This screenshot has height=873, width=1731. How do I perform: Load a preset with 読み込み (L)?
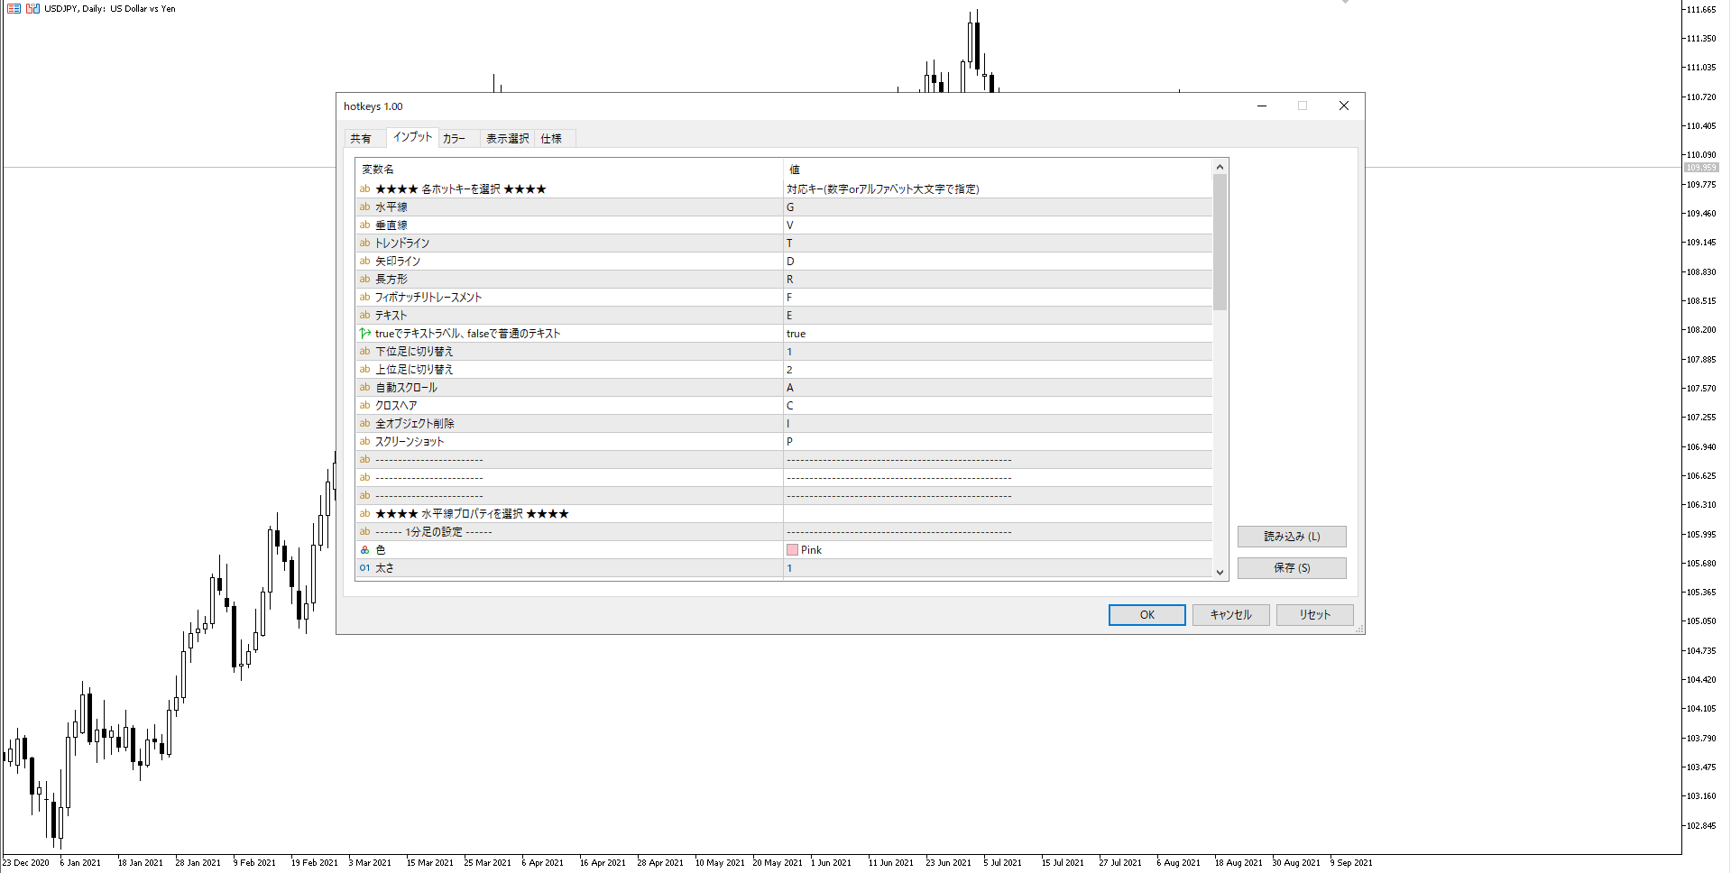click(x=1292, y=537)
